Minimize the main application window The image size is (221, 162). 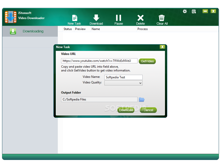click(x=205, y=11)
